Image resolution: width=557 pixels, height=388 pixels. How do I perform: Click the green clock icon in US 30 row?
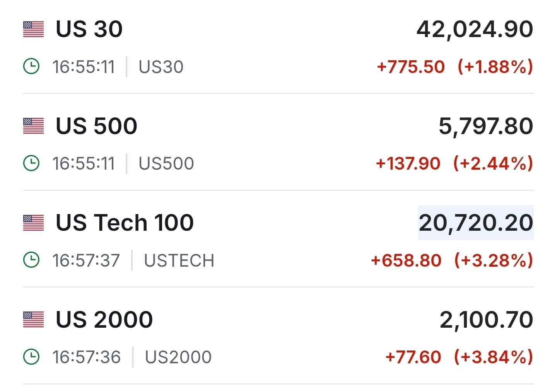pos(31,66)
